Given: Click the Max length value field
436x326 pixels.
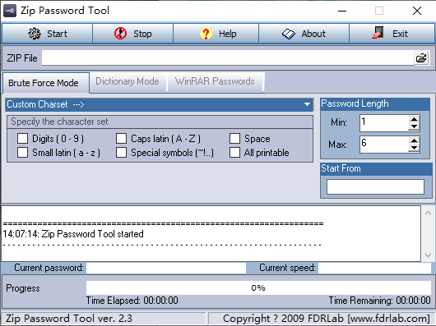Looking at the screenshot, I should (384, 145).
